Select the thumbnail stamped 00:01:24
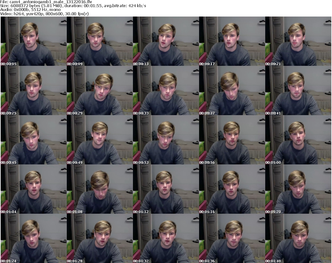 pyautogui.click(x=34, y=238)
